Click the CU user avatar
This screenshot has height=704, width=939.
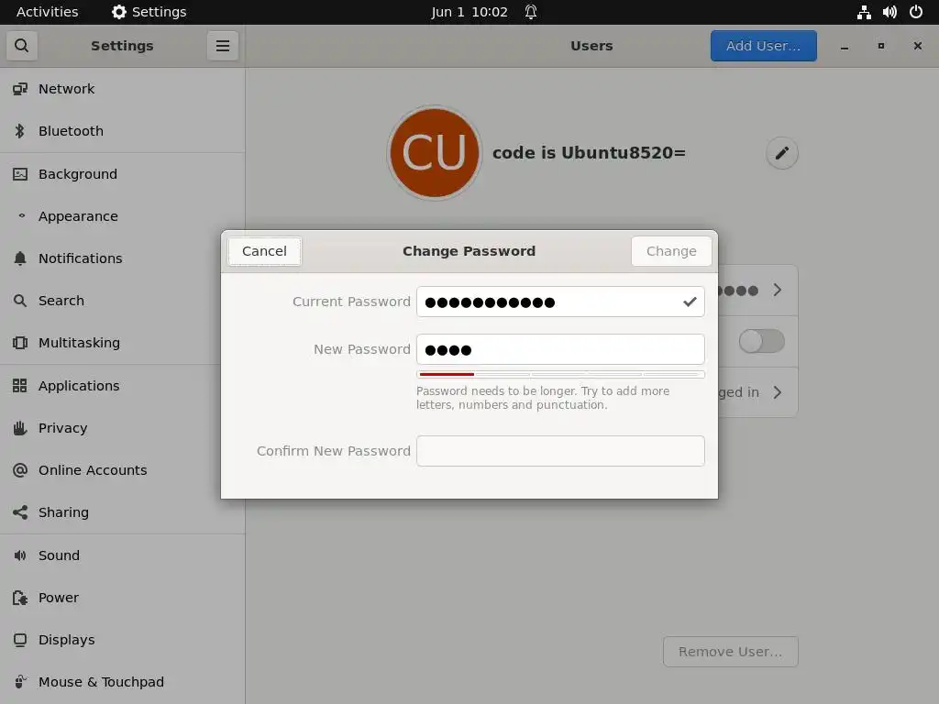[434, 153]
